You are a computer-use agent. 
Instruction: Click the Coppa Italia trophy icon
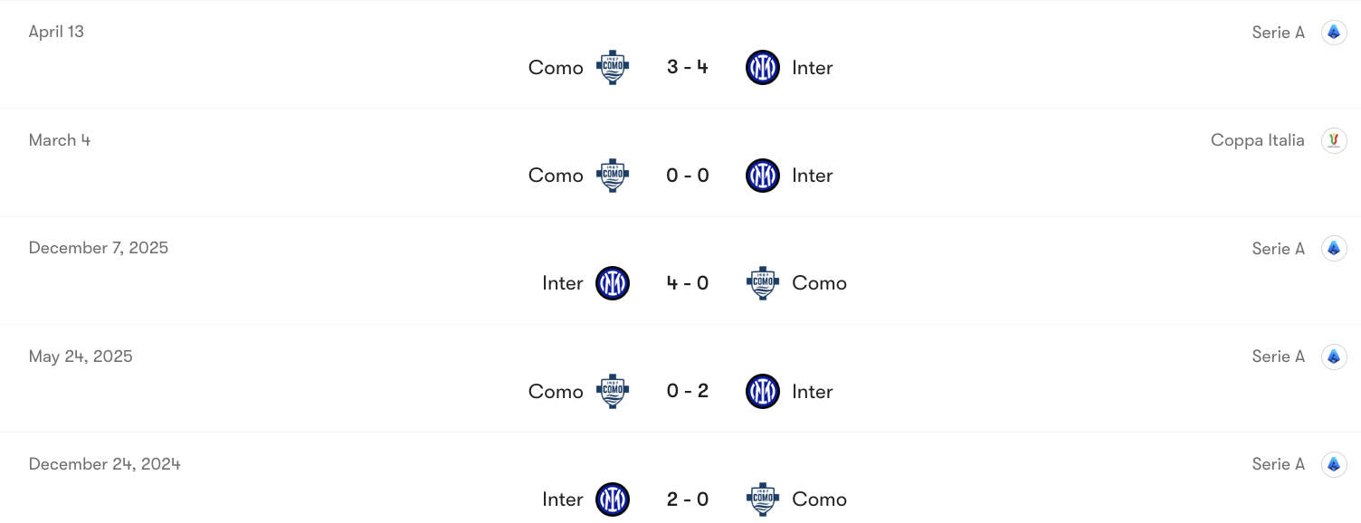(1333, 140)
